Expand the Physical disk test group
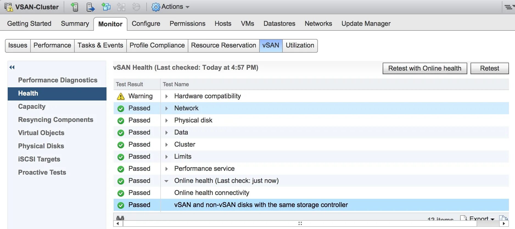Viewport: 515px width, 229px height. click(166, 121)
